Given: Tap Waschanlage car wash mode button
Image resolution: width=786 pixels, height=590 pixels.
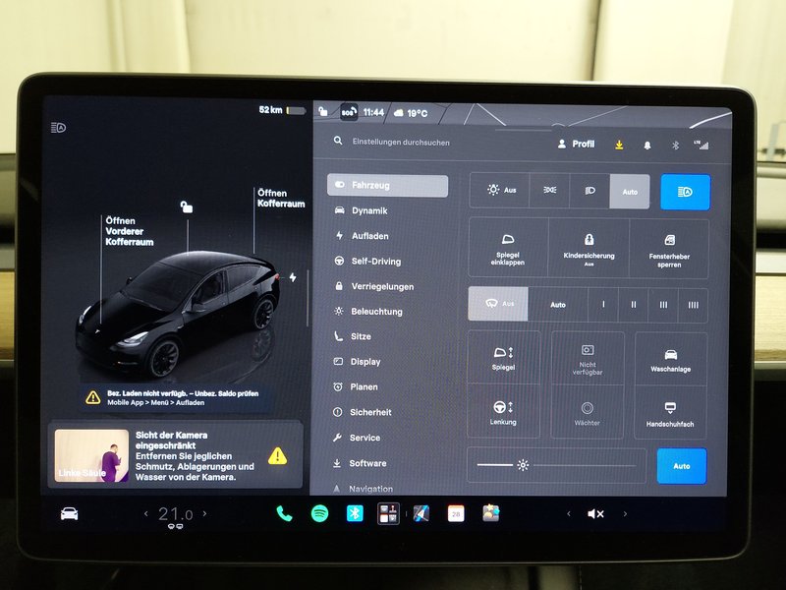Looking at the screenshot, I should click(x=671, y=360).
